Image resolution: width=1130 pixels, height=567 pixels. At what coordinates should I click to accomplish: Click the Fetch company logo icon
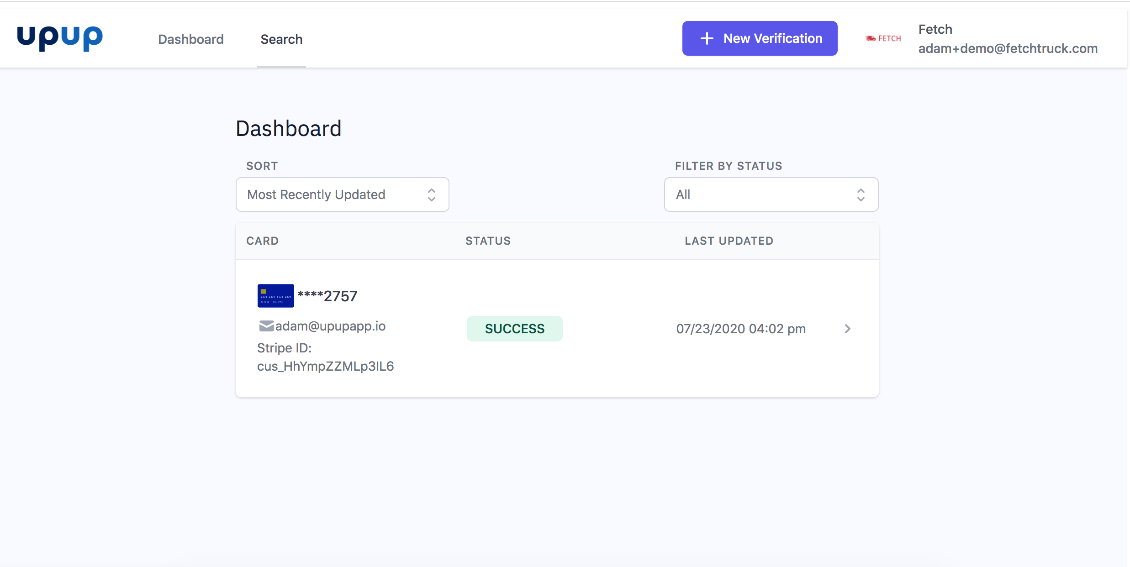click(x=883, y=38)
